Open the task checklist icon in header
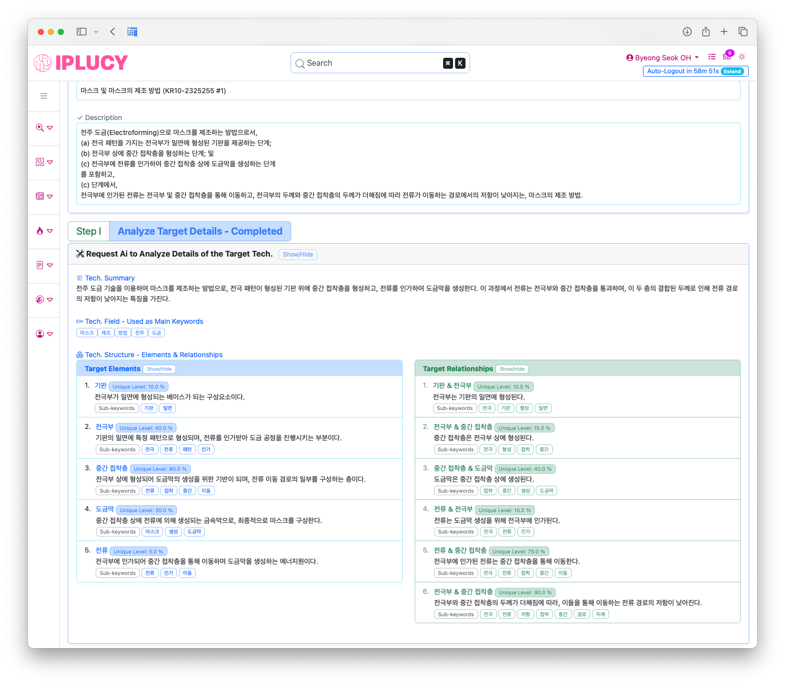Screen dimensions: 785x685 [712, 57]
